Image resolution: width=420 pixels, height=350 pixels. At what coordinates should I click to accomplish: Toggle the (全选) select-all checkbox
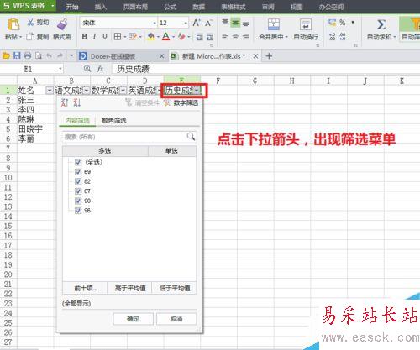point(78,162)
